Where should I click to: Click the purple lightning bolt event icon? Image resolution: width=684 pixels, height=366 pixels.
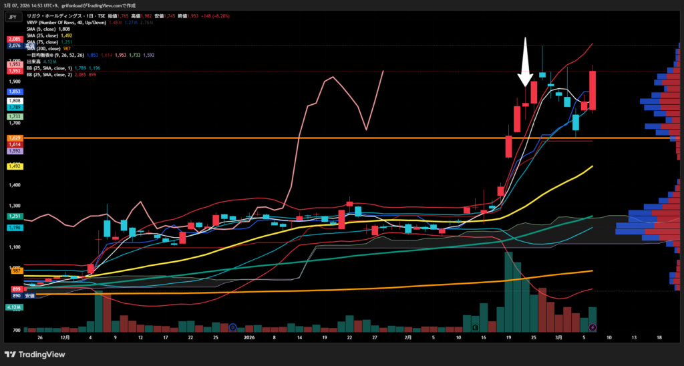[x=592, y=327]
